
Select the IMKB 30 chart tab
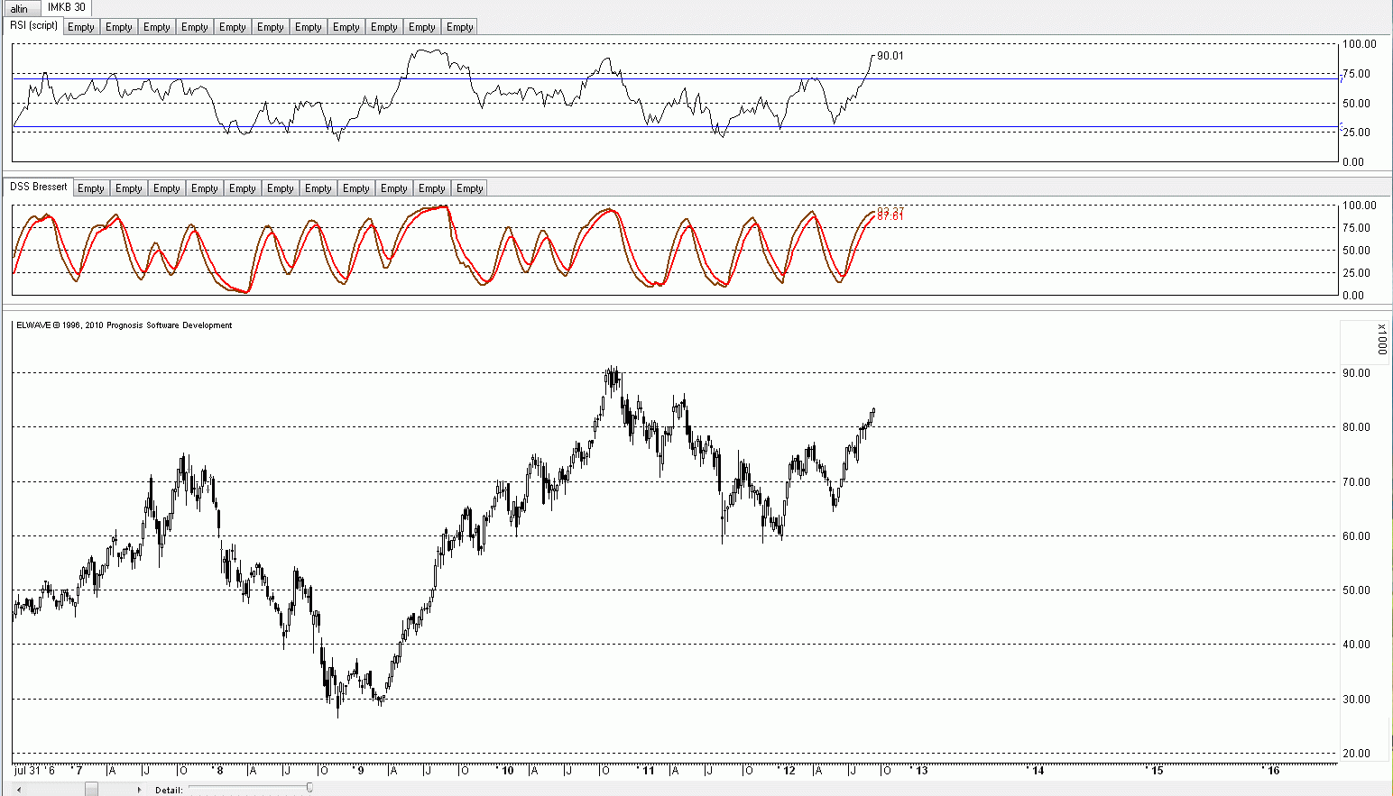[67, 7]
